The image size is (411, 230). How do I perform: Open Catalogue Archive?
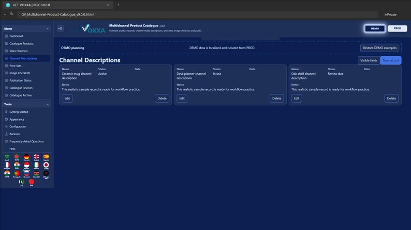click(x=26, y=95)
